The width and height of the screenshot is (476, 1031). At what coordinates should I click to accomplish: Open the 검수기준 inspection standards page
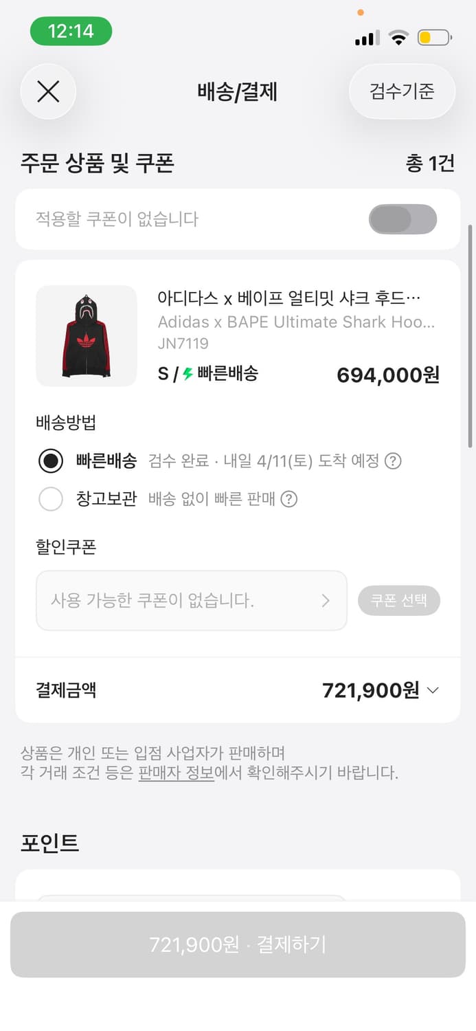pyautogui.click(x=401, y=91)
